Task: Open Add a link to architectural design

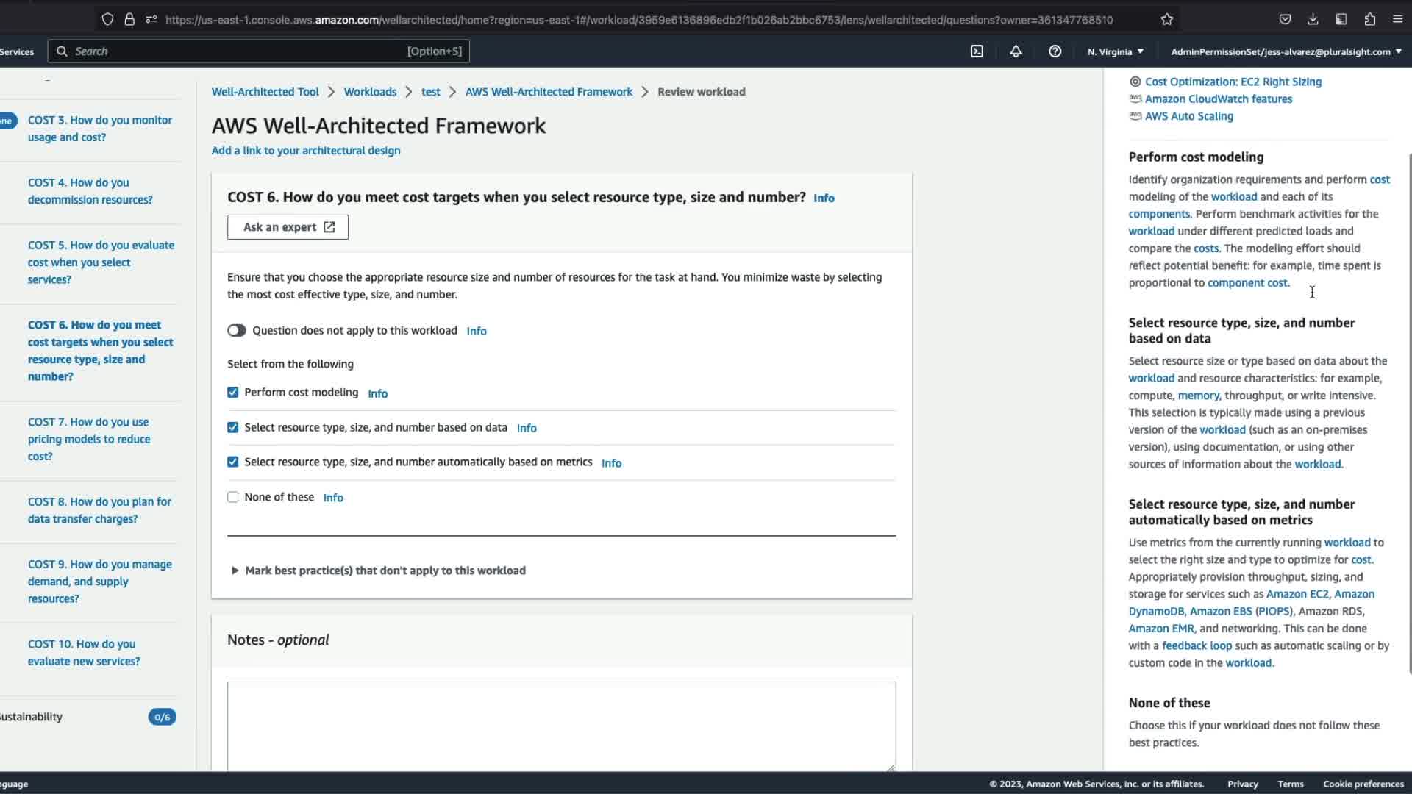Action: click(x=306, y=151)
